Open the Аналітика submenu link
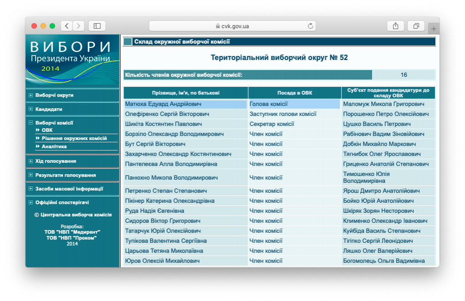The image size is (465, 301). tap(54, 146)
